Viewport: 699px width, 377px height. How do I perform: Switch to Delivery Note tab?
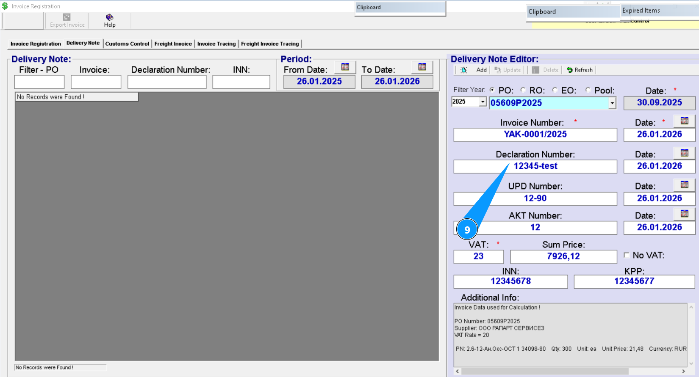(x=83, y=43)
